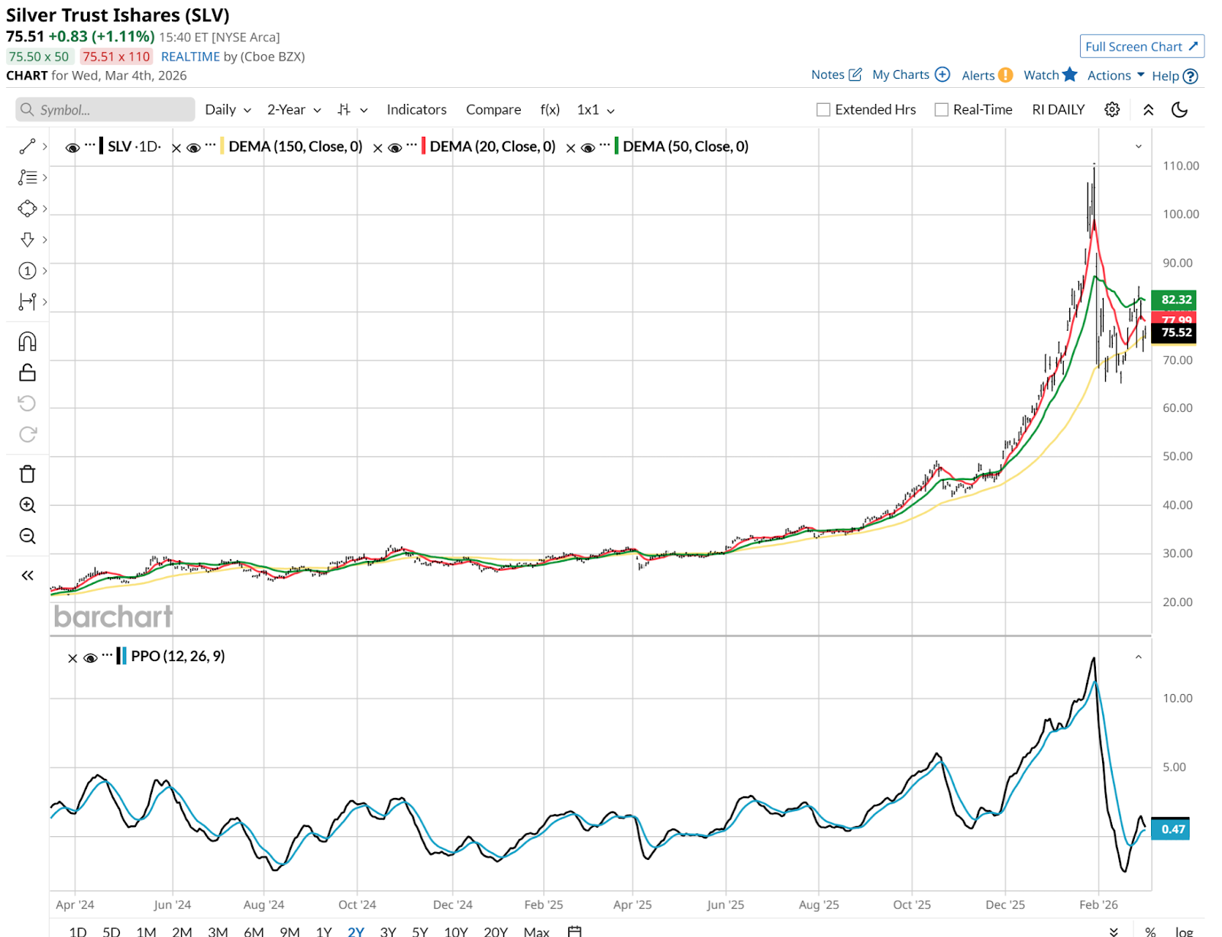Pick the measurement range tool

point(27,301)
